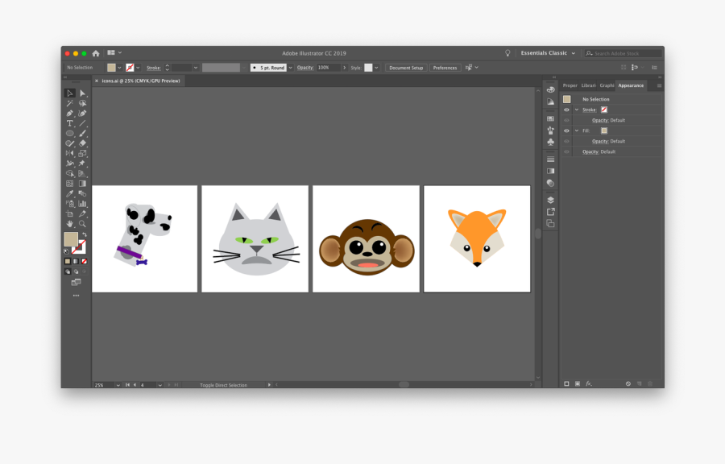The width and height of the screenshot is (725, 464).
Task: Toggle the Default swap fill and stroke control
Action: (x=66, y=251)
